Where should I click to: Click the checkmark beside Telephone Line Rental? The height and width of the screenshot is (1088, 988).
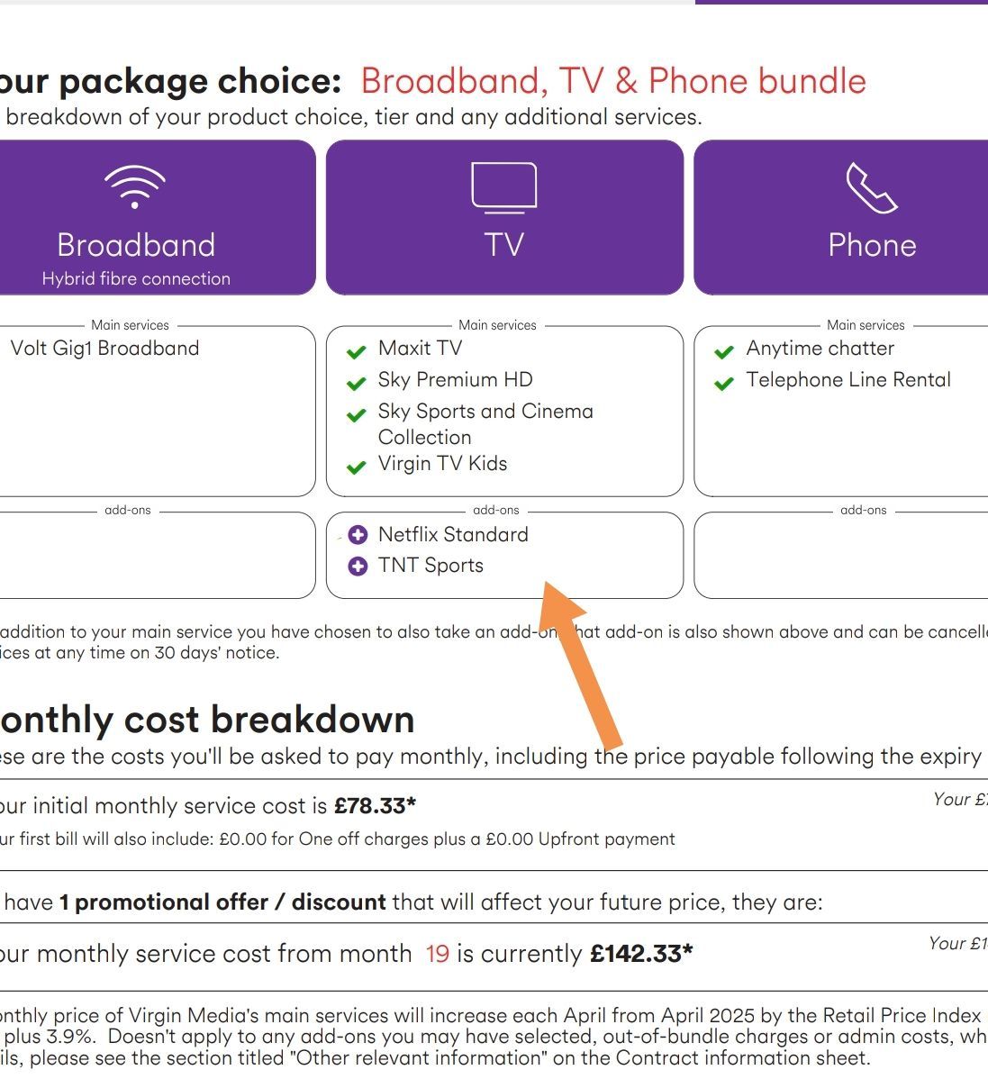tap(724, 383)
